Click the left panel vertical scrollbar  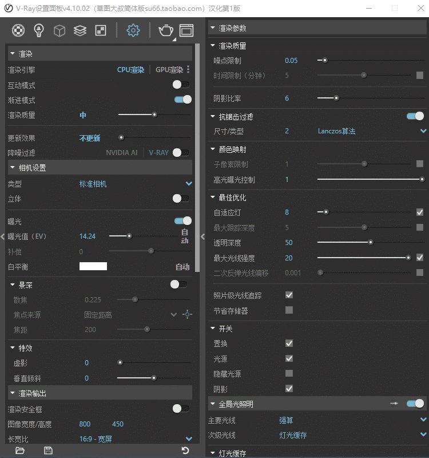(x=197, y=158)
